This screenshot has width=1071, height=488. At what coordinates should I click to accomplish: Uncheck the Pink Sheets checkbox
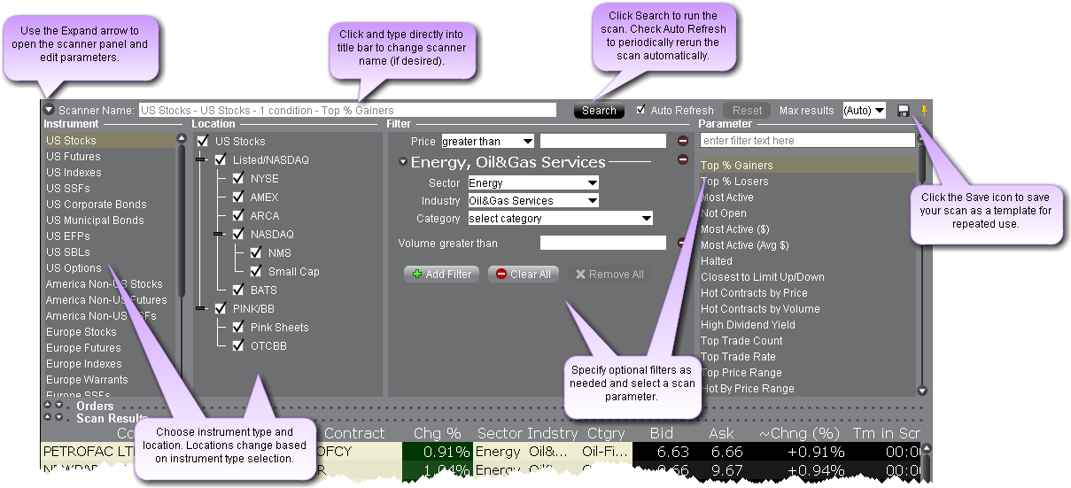tap(238, 328)
